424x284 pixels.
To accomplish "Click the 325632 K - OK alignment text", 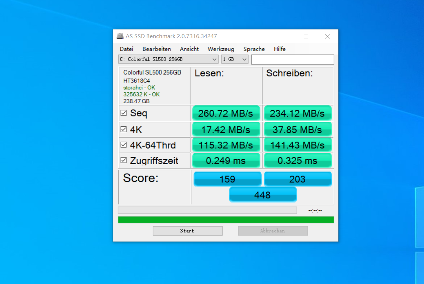I will [x=142, y=94].
